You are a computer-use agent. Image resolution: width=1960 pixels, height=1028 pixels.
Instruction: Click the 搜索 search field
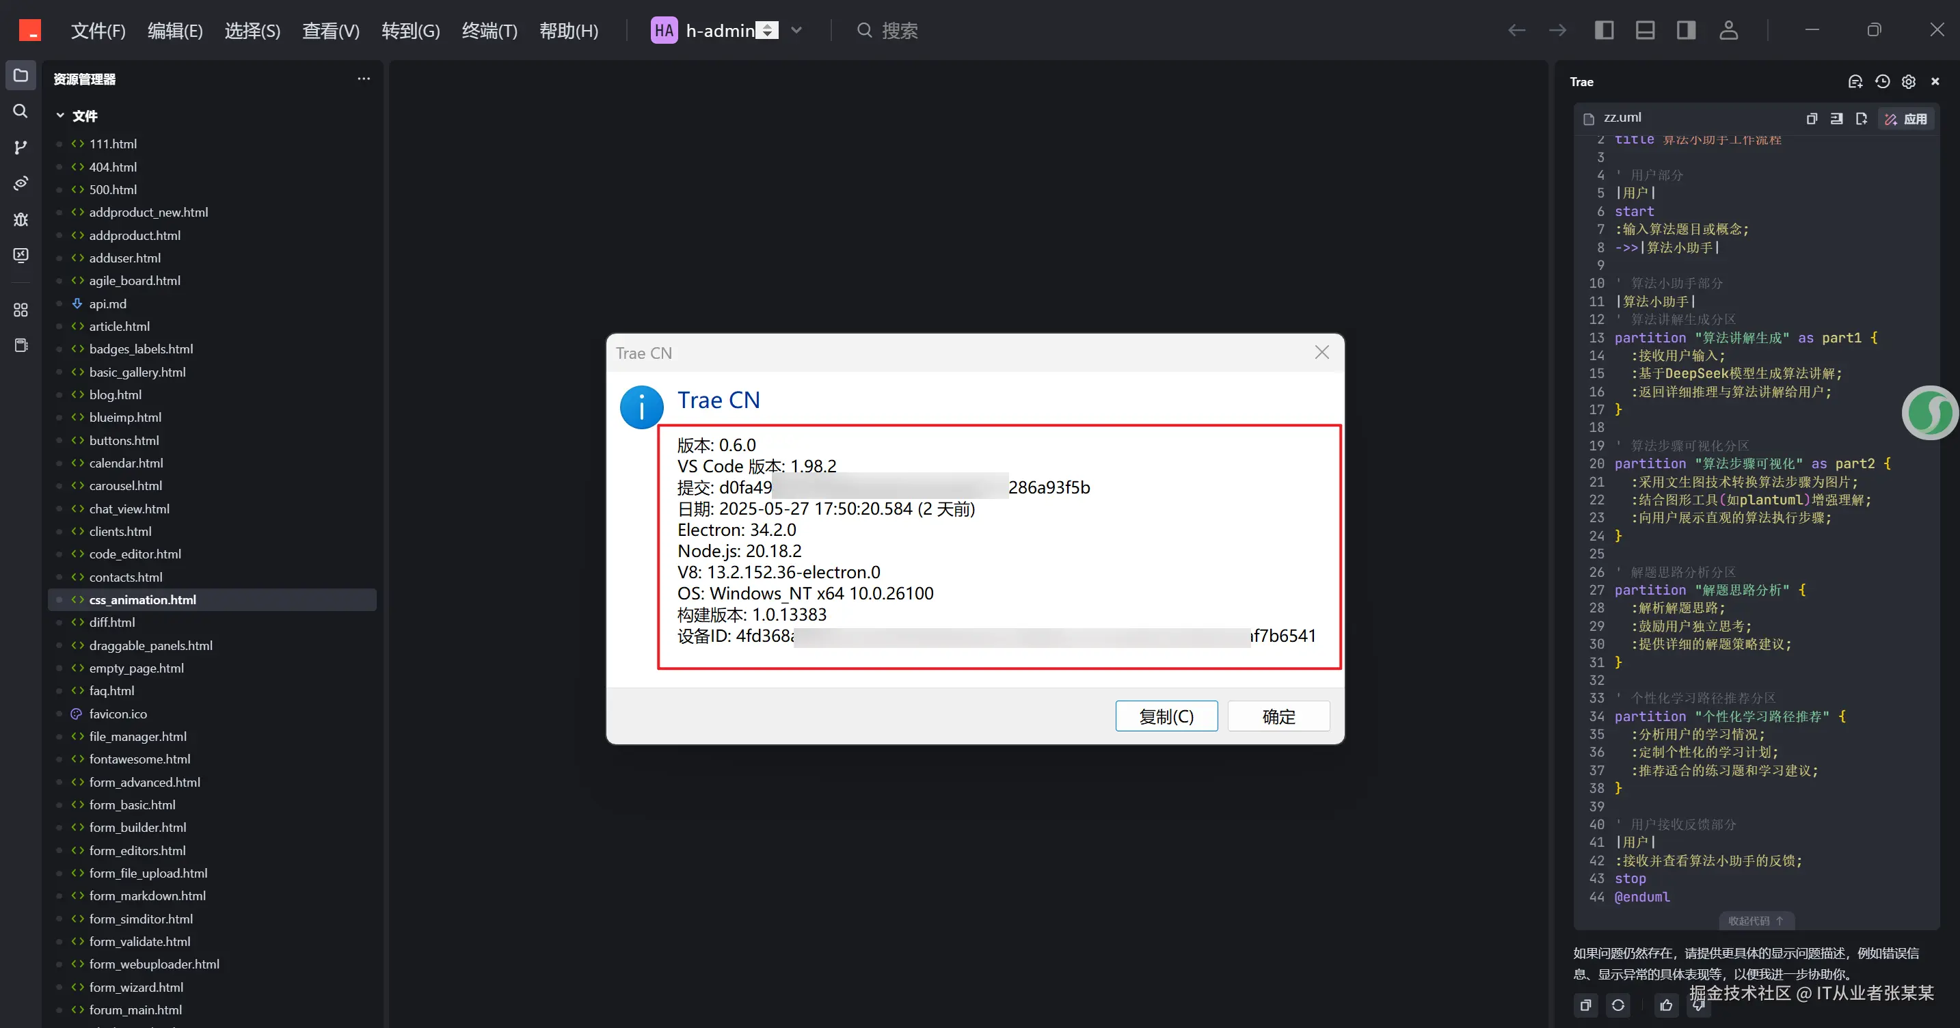pos(900,31)
